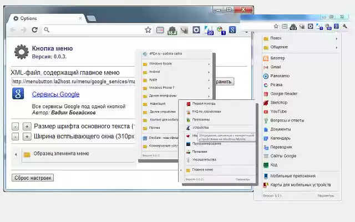Expand Android submenu arrow
The image size is (355, 222).
[209, 72]
